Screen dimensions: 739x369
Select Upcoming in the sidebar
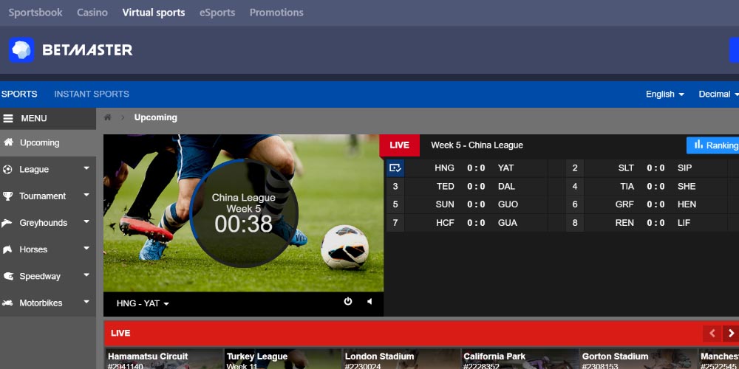[39, 142]
